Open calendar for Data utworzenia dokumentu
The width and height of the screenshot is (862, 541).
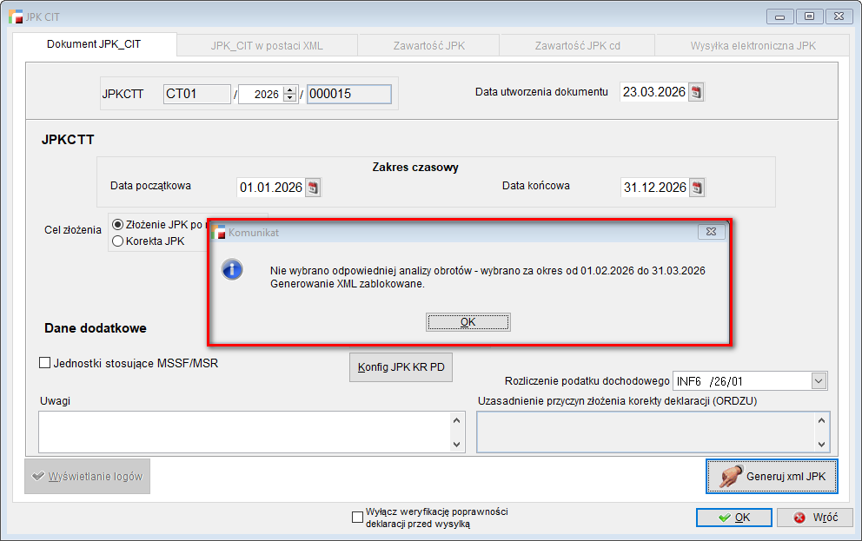(x=696, y=92)
